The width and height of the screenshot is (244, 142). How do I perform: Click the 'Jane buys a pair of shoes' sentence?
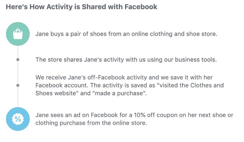(126, 34)
